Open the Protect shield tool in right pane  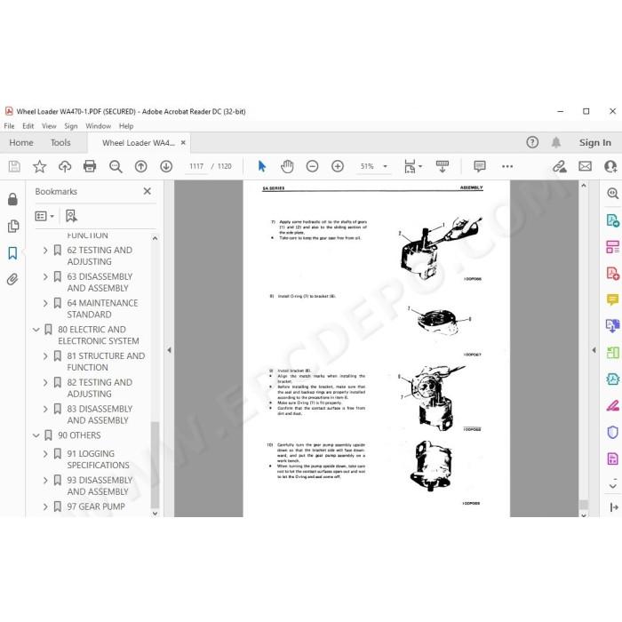pos(612,432)
